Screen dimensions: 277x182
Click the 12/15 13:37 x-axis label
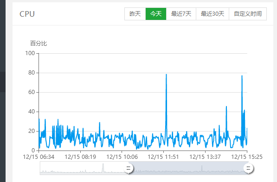tap(205, 157)
